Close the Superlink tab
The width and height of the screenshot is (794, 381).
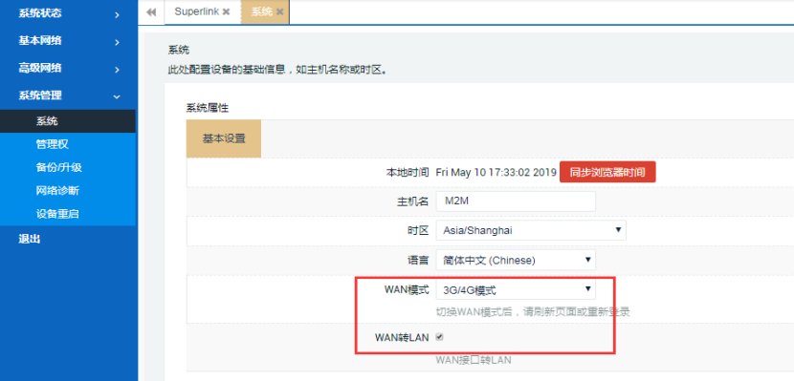[226, 12]
